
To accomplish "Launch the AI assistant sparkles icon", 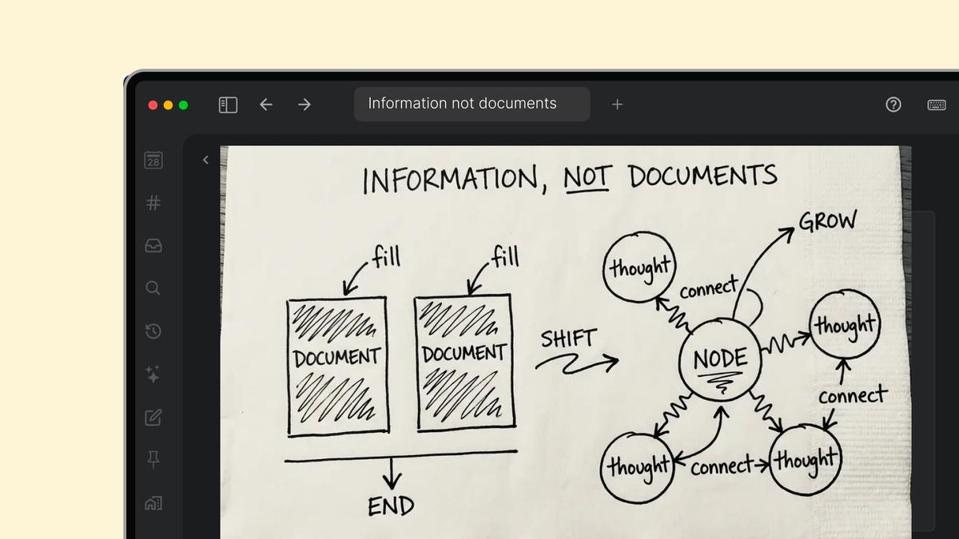I will click(153, 375).
